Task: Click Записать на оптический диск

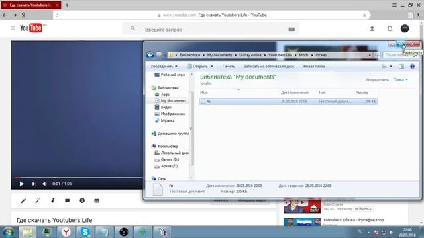Action: tap(269, 66)
